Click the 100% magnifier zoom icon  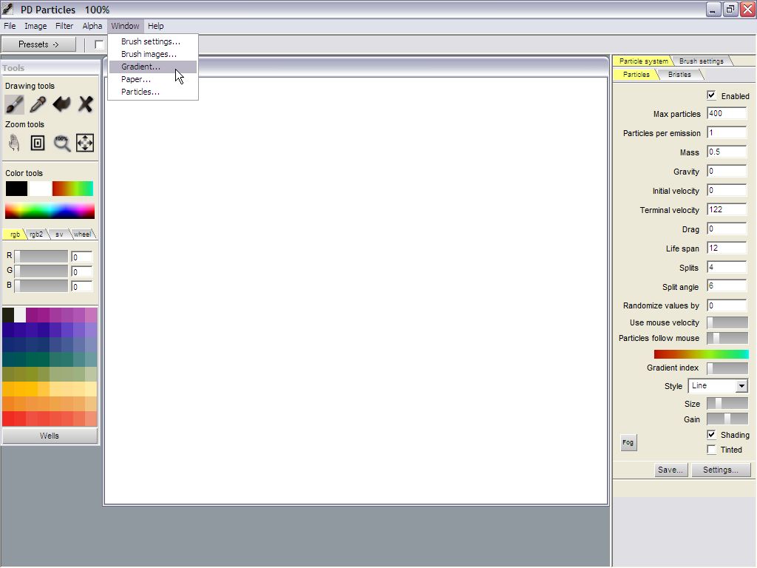coord(62,143)
